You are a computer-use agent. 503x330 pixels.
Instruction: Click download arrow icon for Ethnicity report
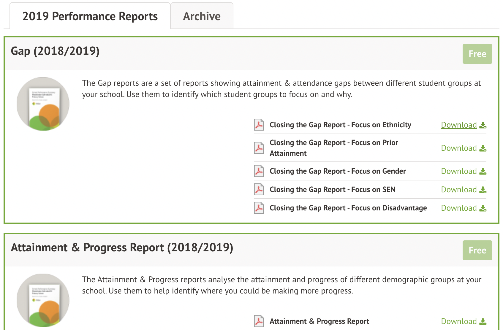point(483,125)
